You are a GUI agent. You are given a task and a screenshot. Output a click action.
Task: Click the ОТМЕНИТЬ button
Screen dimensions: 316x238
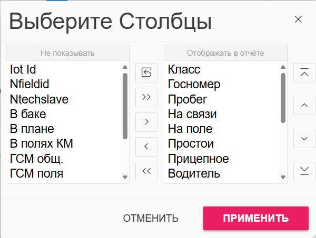click(151, 219)
